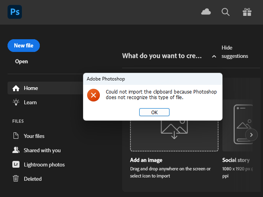Click the Photoshop Ps logo icon
This screenshot has height=197, width=263.
(x=15, y=12)
